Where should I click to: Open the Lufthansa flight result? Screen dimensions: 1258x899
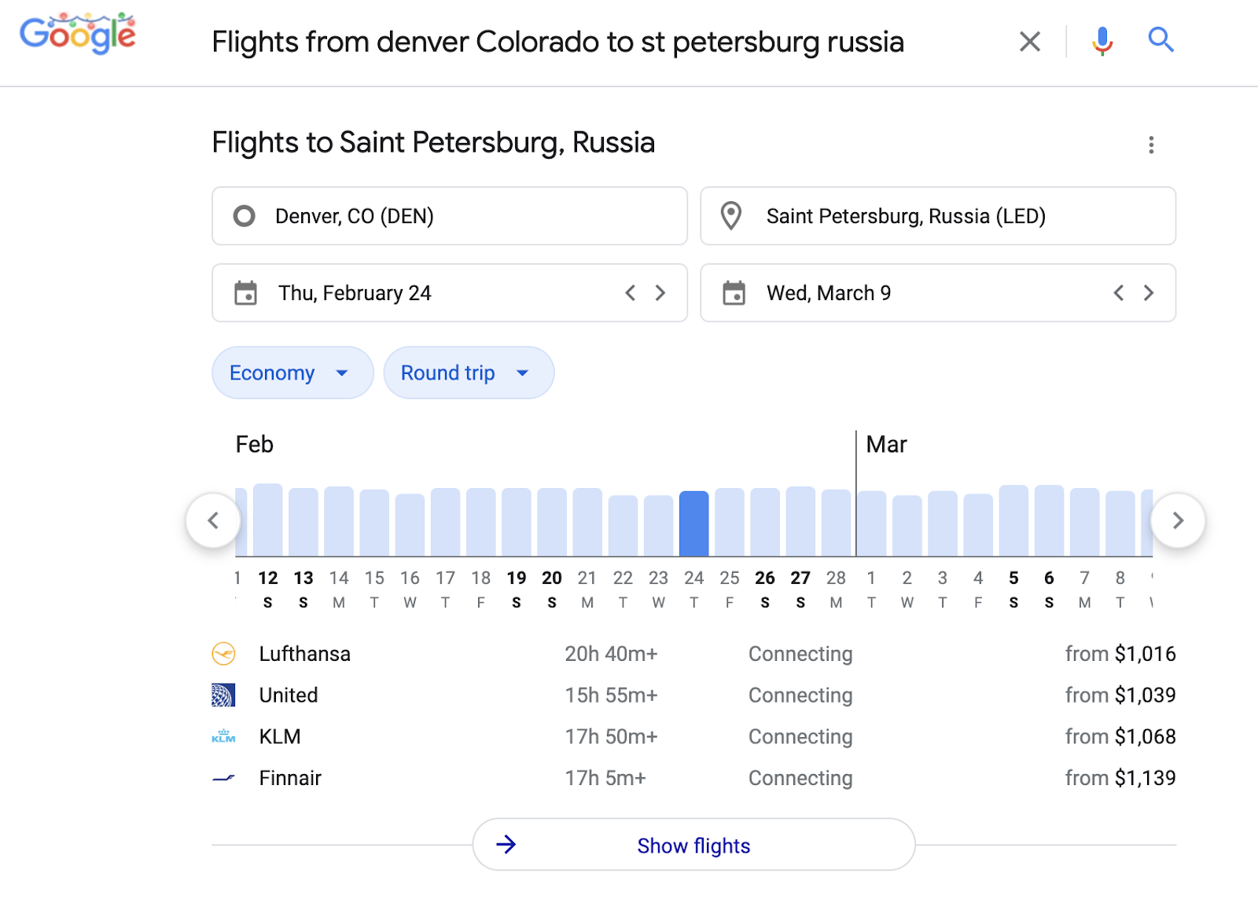(694, 654)
